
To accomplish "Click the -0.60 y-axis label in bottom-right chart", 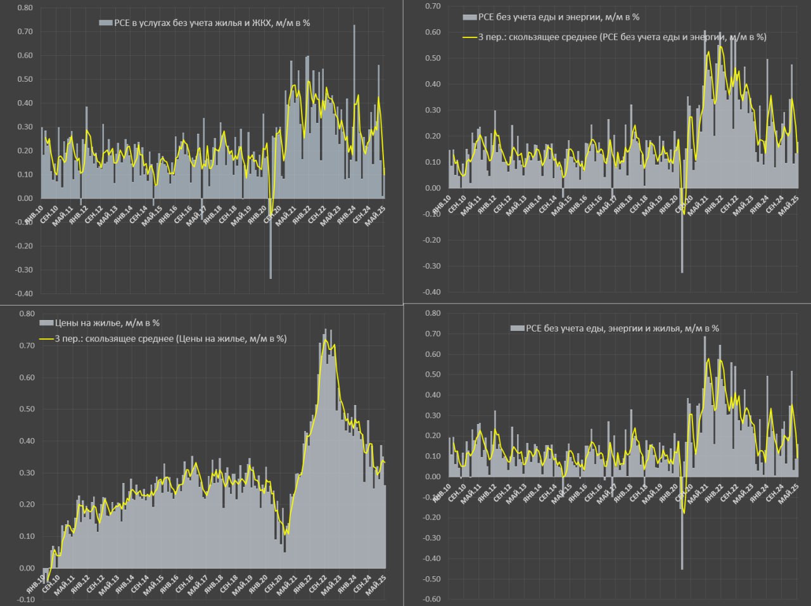I will coord(431,600).
